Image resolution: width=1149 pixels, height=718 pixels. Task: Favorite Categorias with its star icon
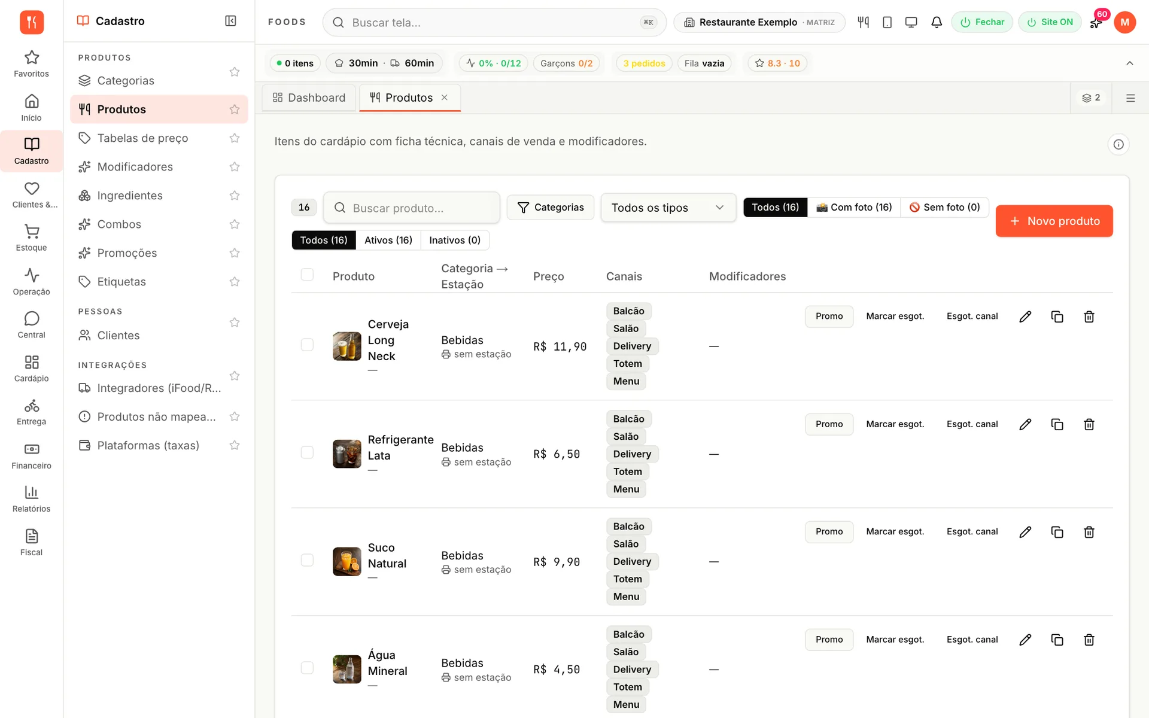click(235, 72)
